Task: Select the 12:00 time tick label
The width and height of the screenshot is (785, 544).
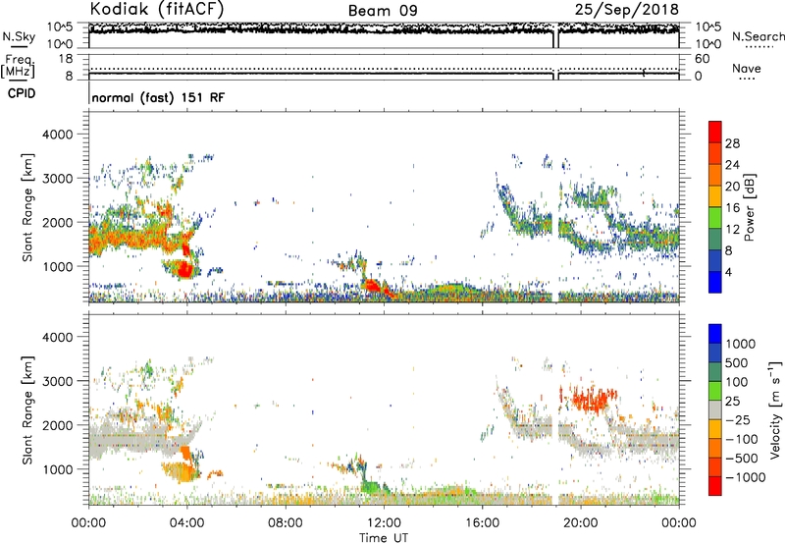Action: [x=384, y=523]
